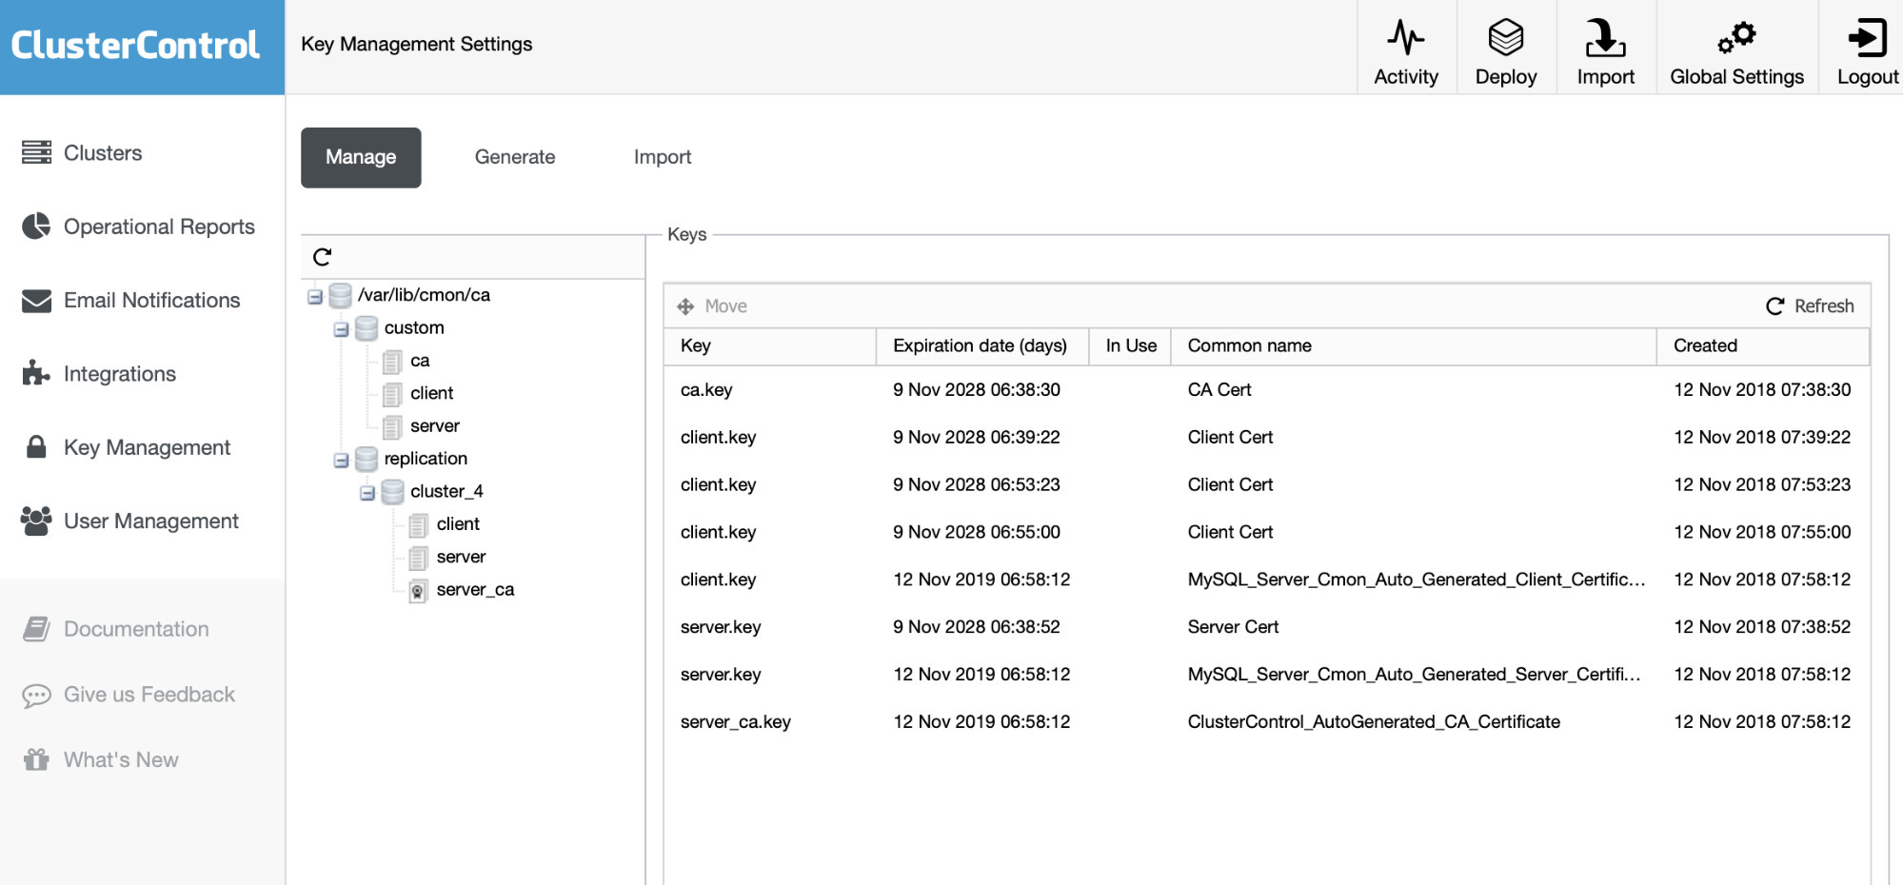The height and width of the screenshot is (885, 1903).
Task: Click the tree reload icon above /var/lib/cmon/ca
Action: pyautogui.click(x=323, y=257)
